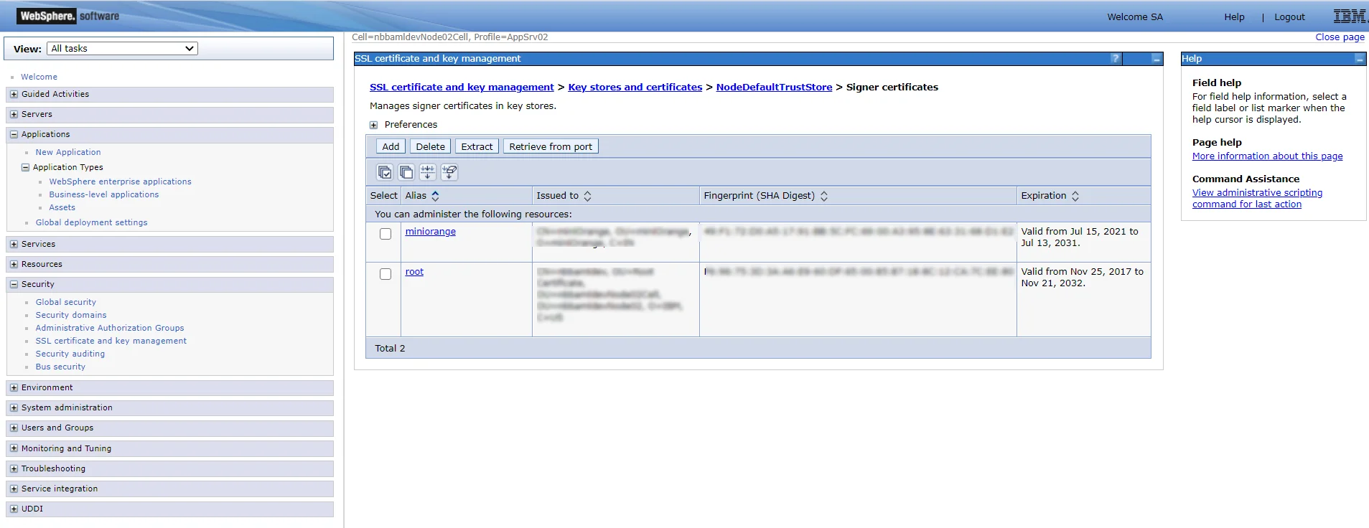Screen dimensions: 1369x528
Task: Open Security domains page
Action: 71,315
